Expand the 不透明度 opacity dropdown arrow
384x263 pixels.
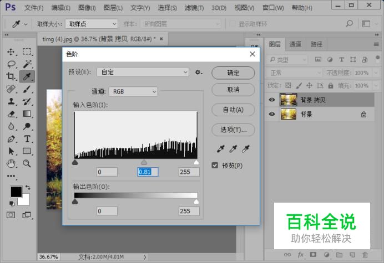click(x=376, y=73)
